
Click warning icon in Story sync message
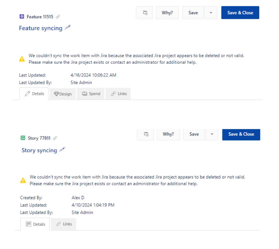(x=23, y=180)
